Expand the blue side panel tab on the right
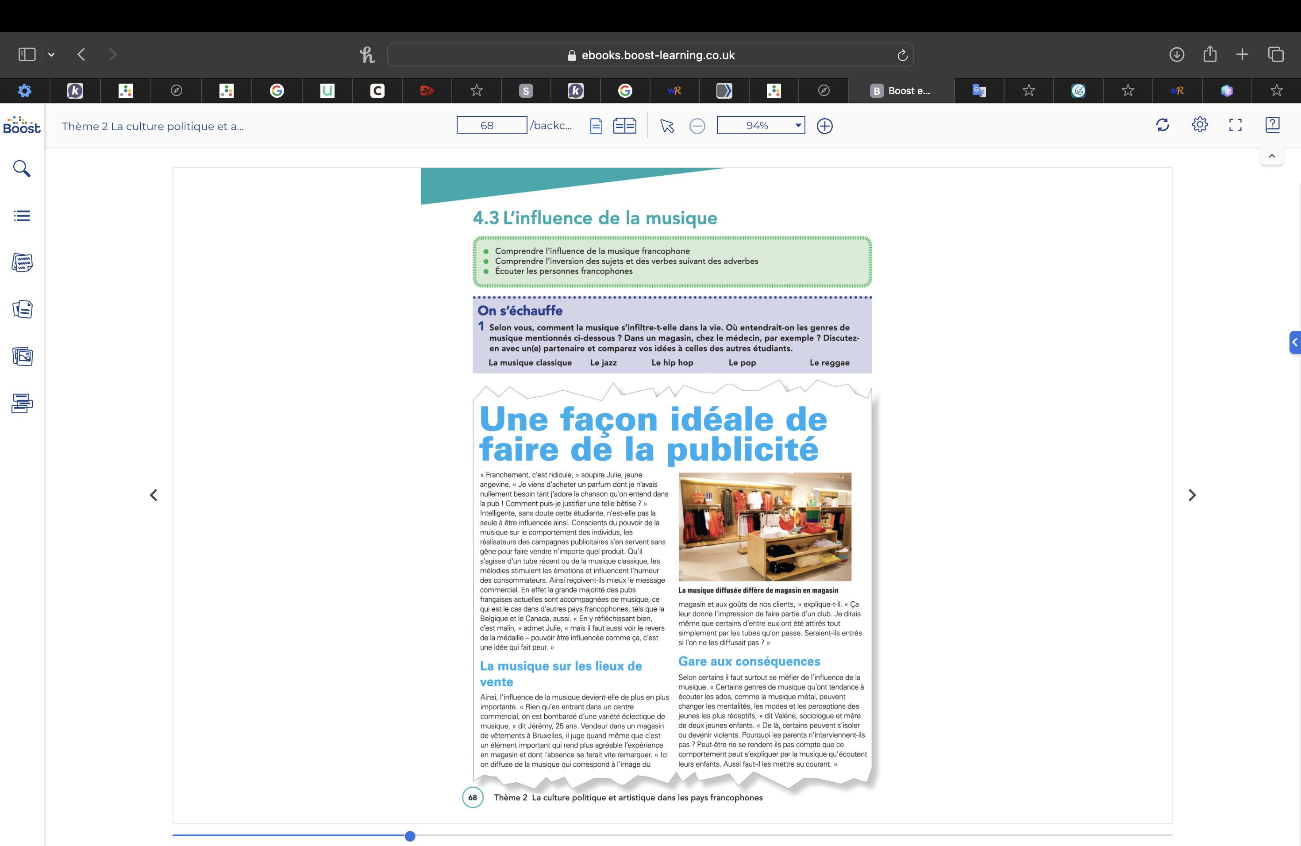The width and height of the screenshot is (1301, 846). pos(1294,342)
